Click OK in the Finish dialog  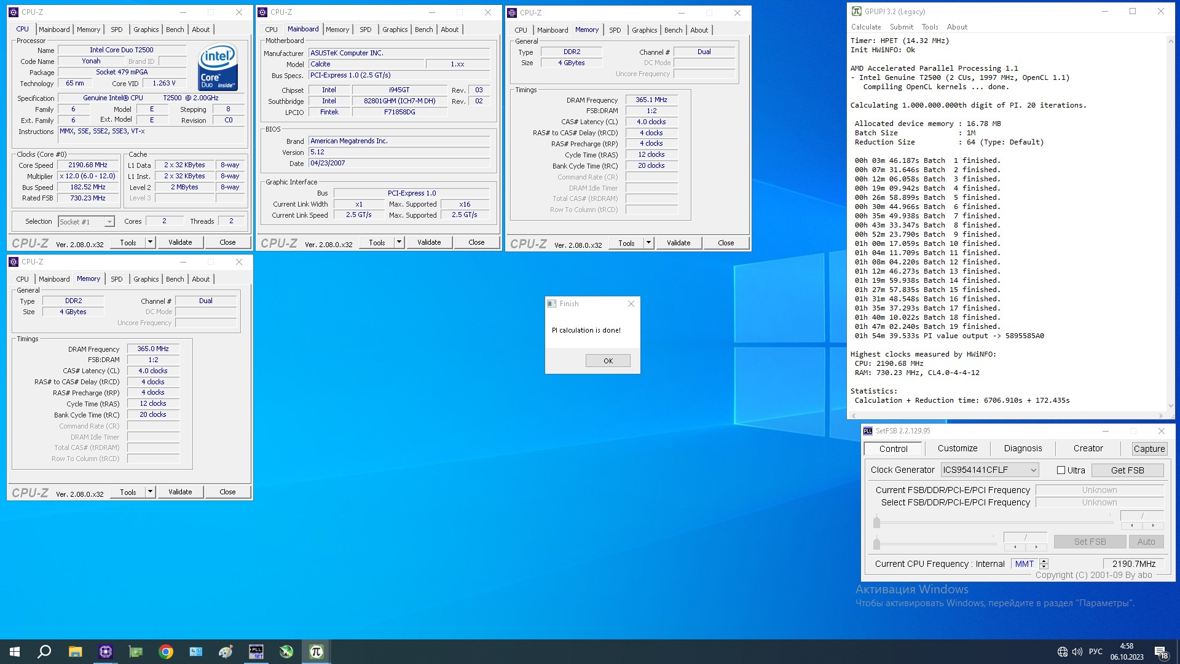[608, 361]
